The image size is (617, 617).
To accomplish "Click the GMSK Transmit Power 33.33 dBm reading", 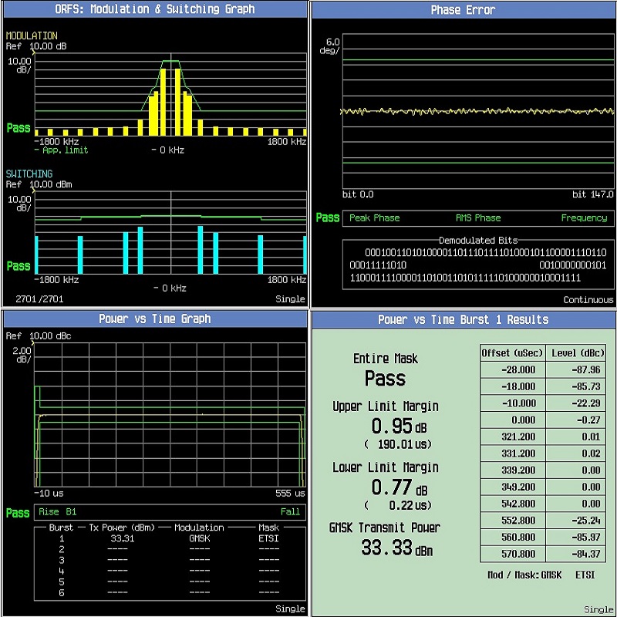I will click(x=396, y=548).
